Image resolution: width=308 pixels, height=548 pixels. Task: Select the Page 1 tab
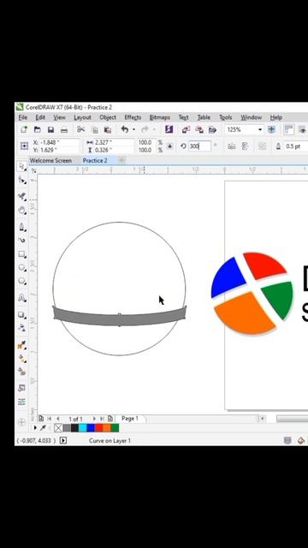click(x=130, y=419)
